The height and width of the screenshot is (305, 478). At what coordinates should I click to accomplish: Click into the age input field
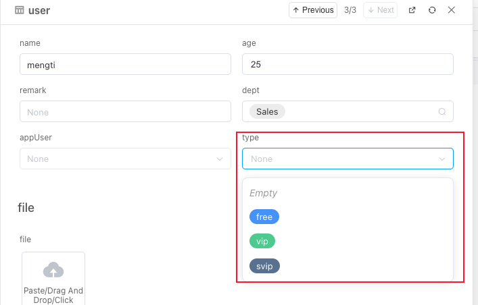(x=348, y=65)
